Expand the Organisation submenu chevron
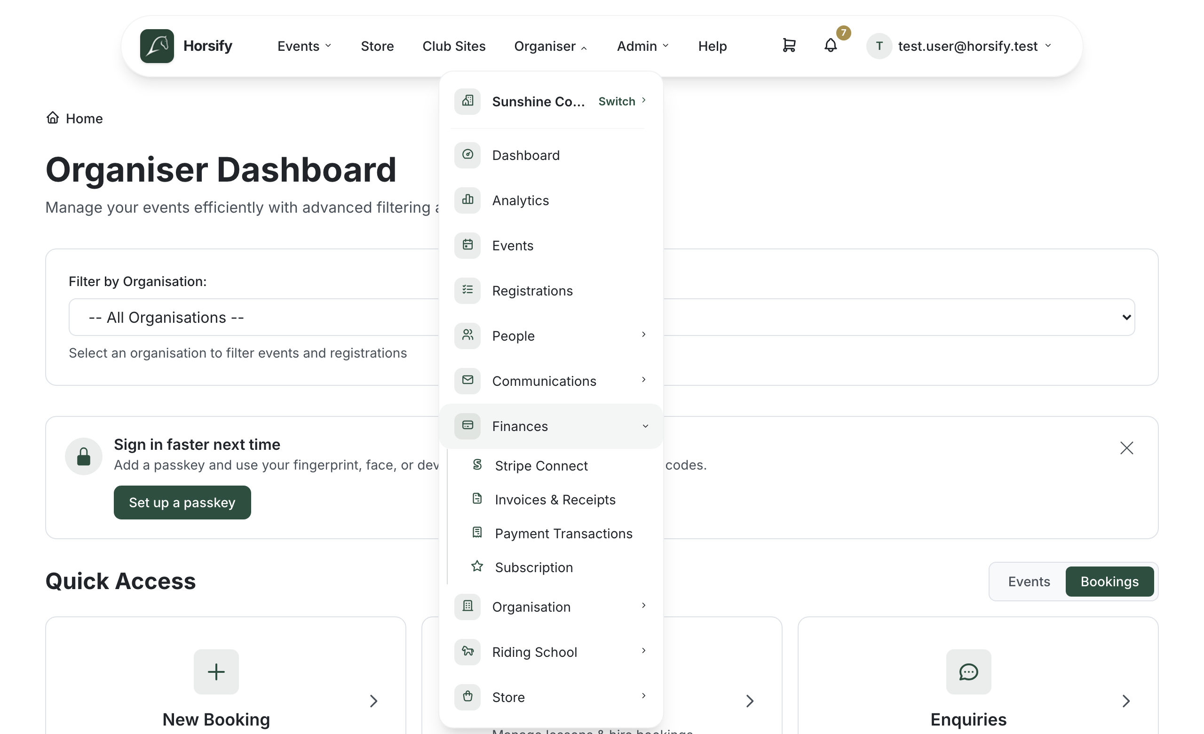 point(644,606)
